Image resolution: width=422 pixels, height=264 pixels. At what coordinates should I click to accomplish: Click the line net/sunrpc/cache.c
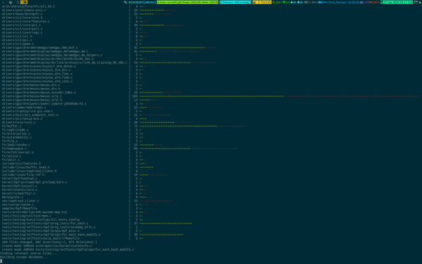pos(18,205)
